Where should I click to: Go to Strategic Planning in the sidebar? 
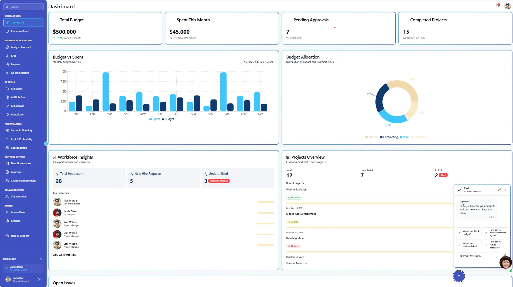coord(21,131)
